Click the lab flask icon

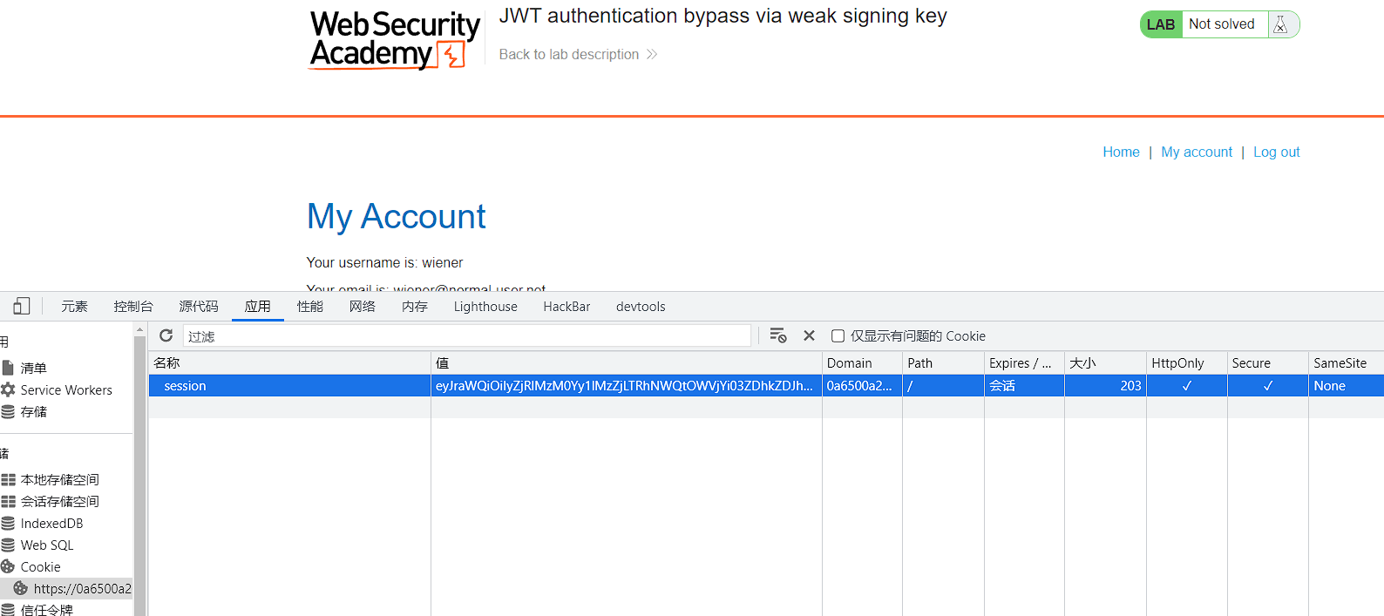pos(1280,24)
